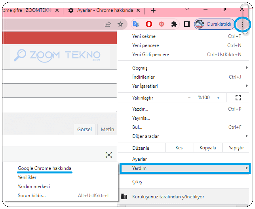Open the Google Translate extension icon

pos(136,24)
